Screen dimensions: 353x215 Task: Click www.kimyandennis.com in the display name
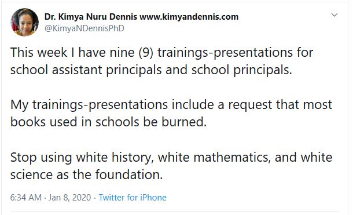tap(189, 17)
